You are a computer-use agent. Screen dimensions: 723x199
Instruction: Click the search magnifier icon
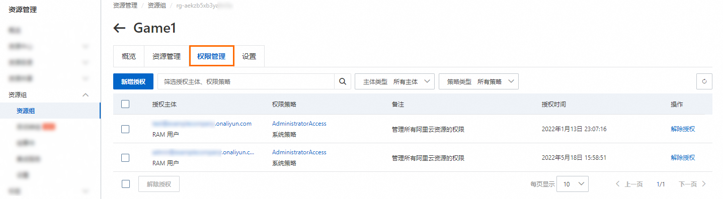343,81
